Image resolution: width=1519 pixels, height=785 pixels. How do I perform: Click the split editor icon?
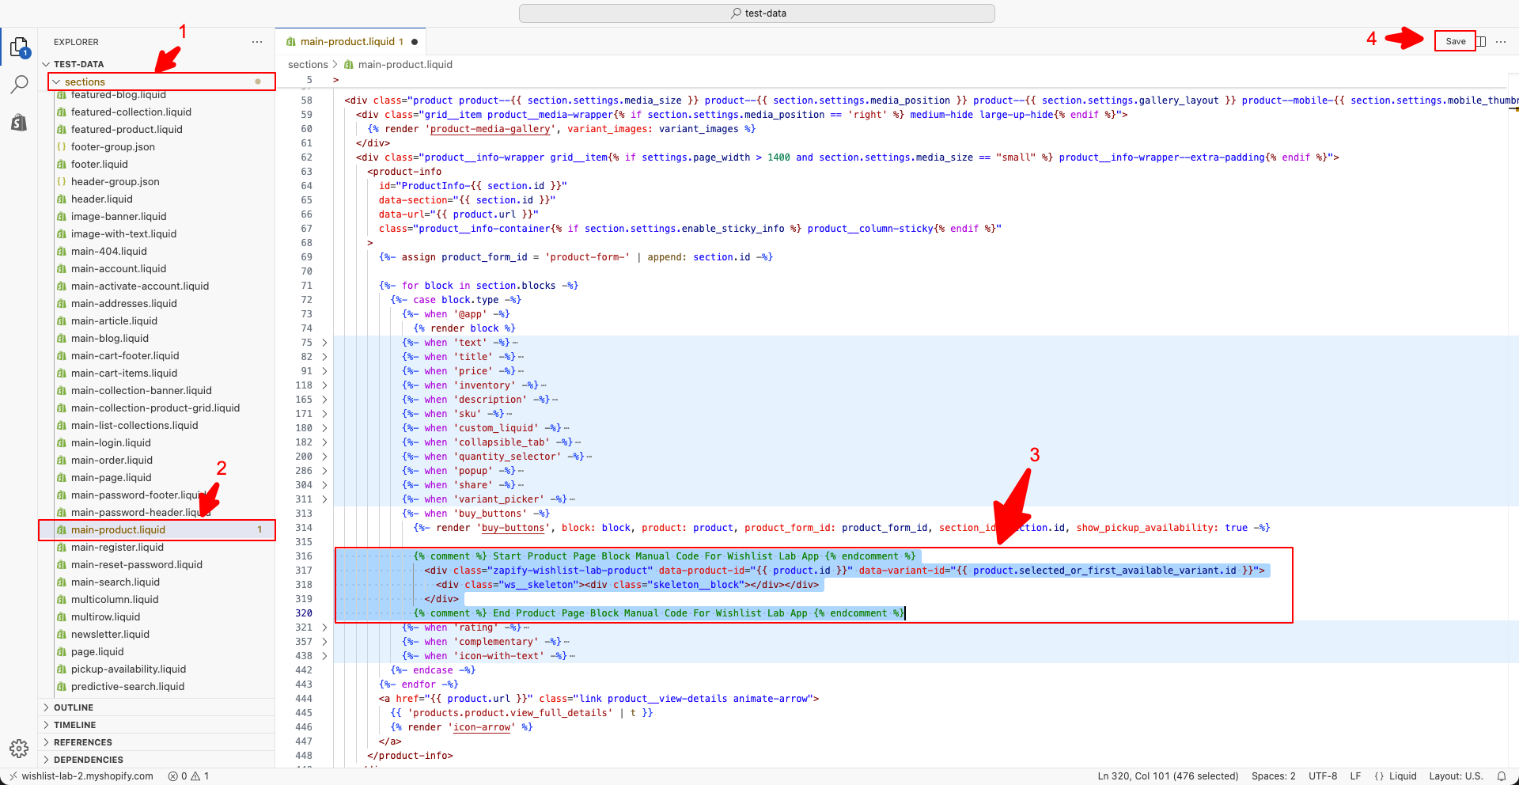point(1481,41)
